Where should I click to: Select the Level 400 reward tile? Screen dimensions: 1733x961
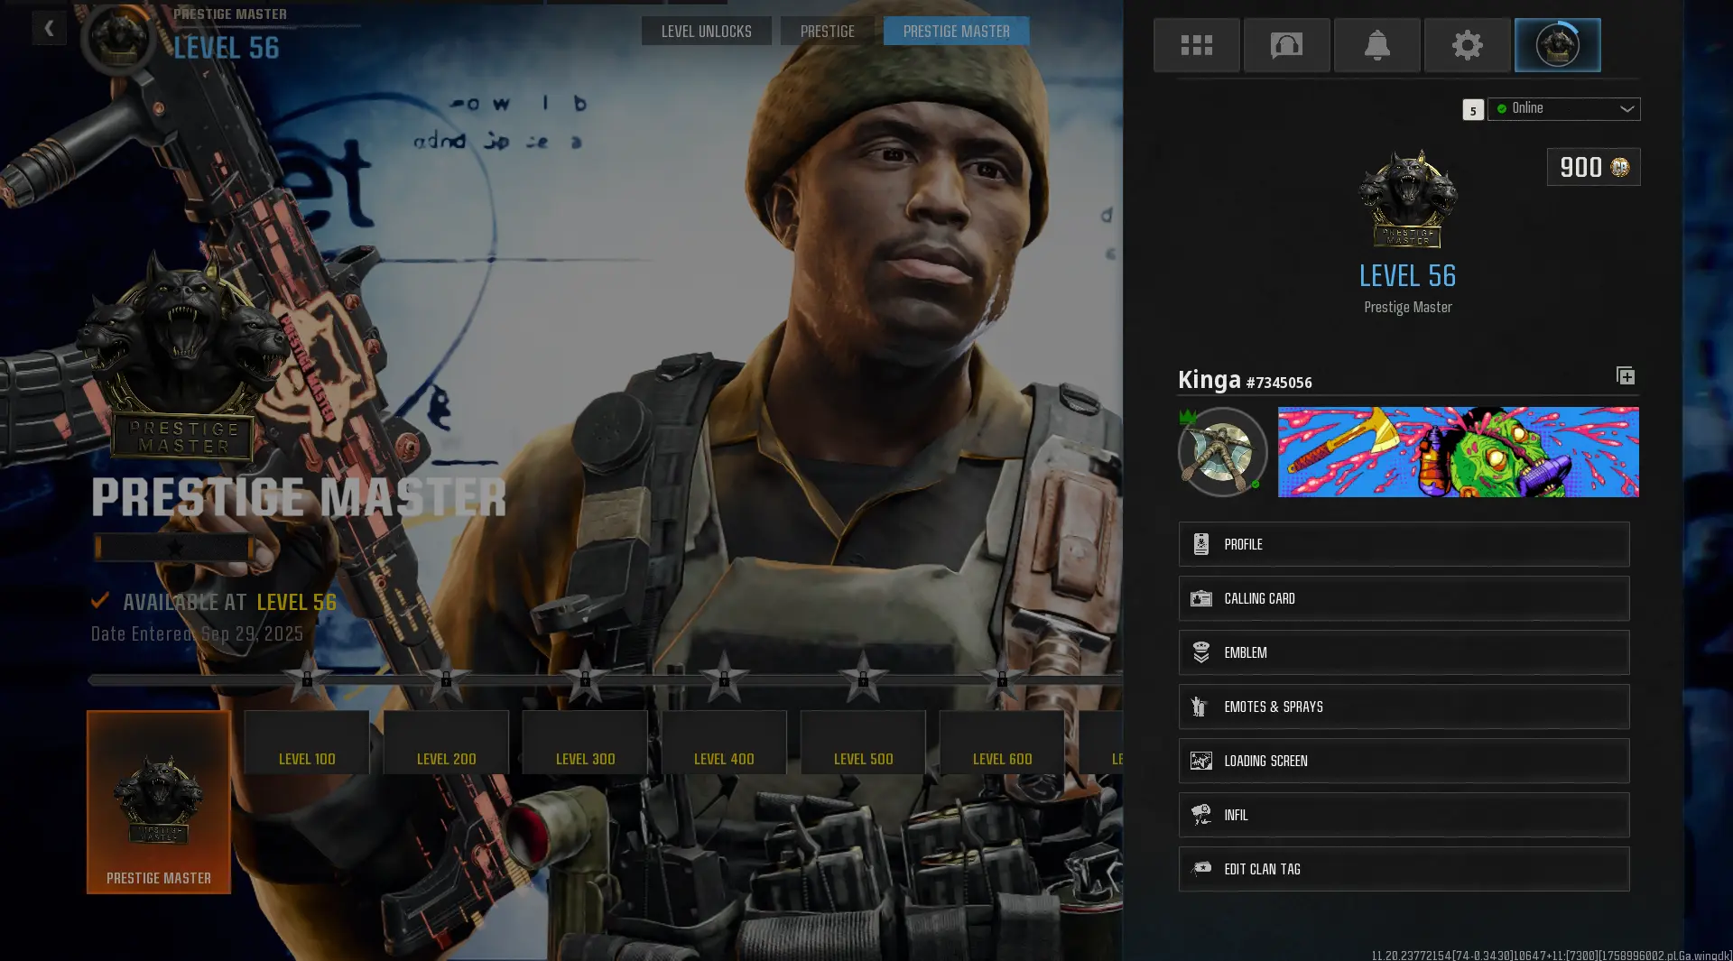pos(724,742)
